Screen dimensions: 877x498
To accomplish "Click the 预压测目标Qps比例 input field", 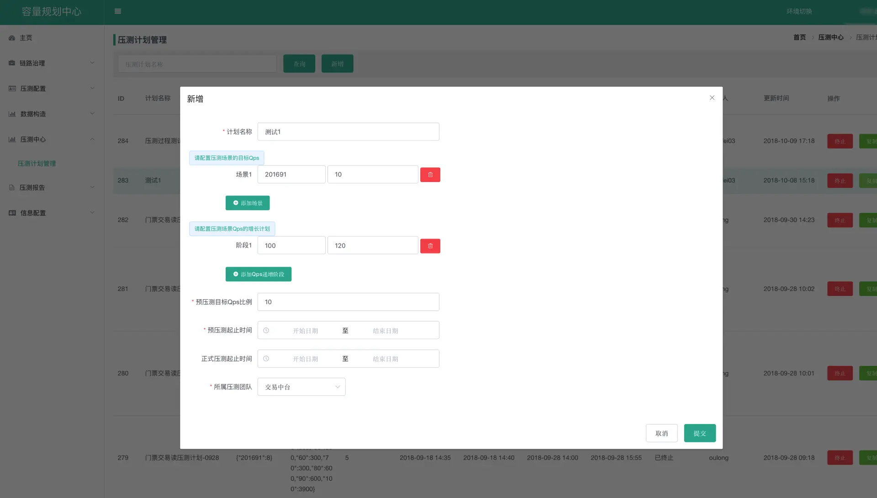I will pyautogui.click(x=348, y=302).
